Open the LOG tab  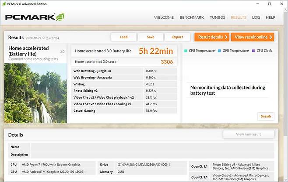coord(256,17)
